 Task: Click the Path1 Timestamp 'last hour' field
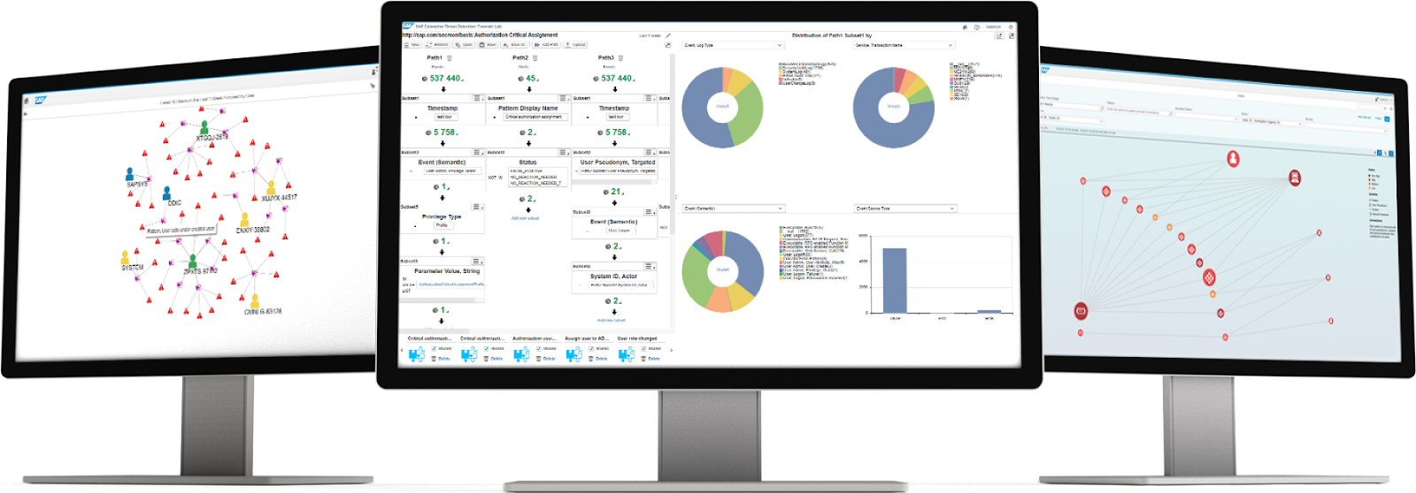(x=444, y=117)
